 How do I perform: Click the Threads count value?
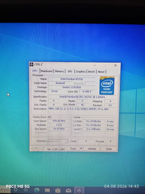click(x=110, y=141)
